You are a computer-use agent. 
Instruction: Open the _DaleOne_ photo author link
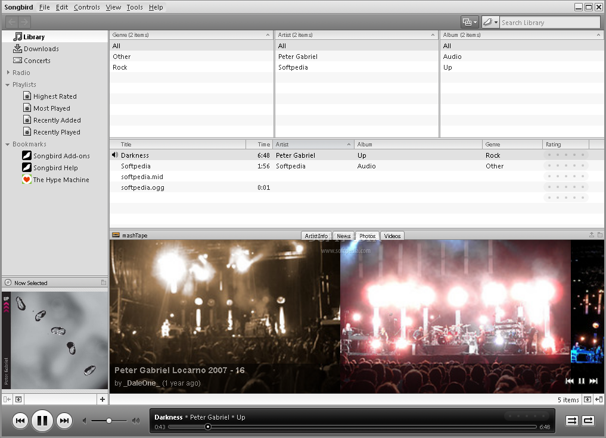[142, 383]
